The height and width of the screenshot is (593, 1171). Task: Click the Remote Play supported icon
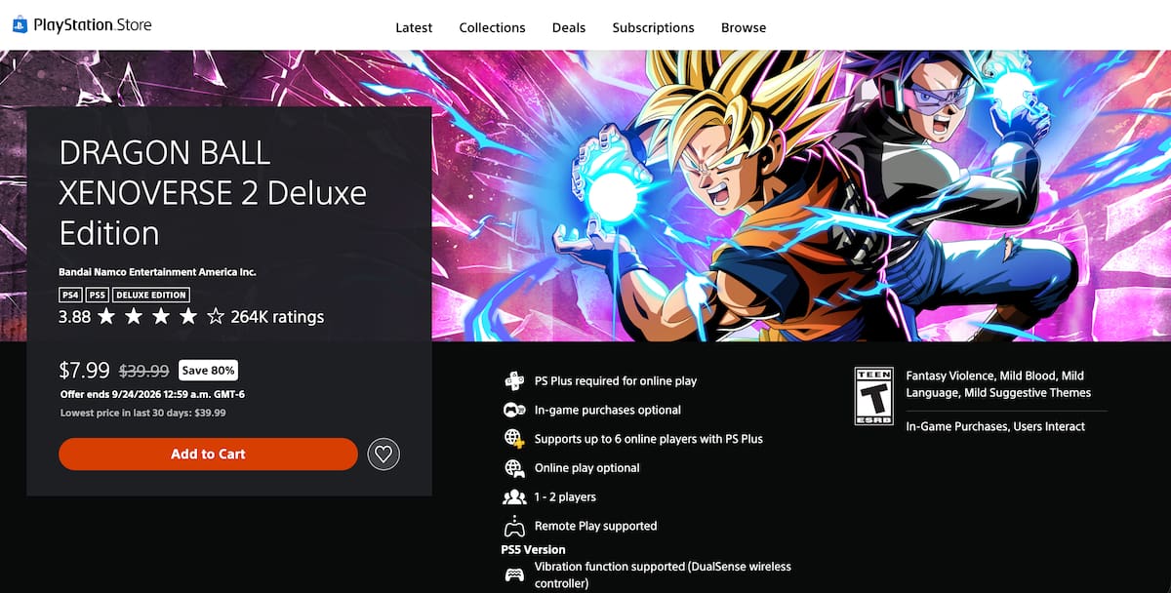514,526
